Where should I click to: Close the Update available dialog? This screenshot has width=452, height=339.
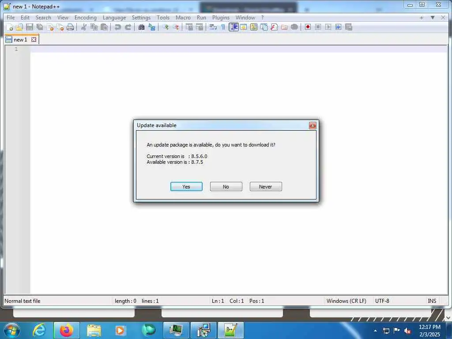[313, 125]
